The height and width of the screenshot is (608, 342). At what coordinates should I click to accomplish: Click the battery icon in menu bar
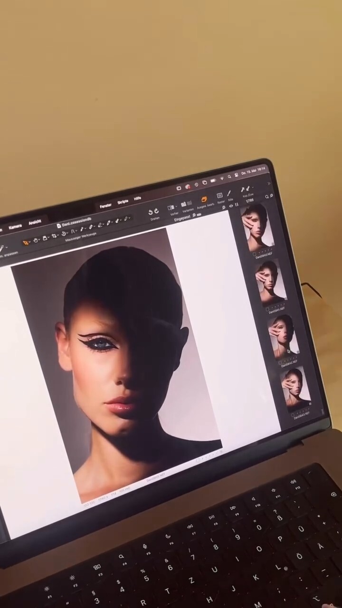pyautogui.click(x=213, y=180)
